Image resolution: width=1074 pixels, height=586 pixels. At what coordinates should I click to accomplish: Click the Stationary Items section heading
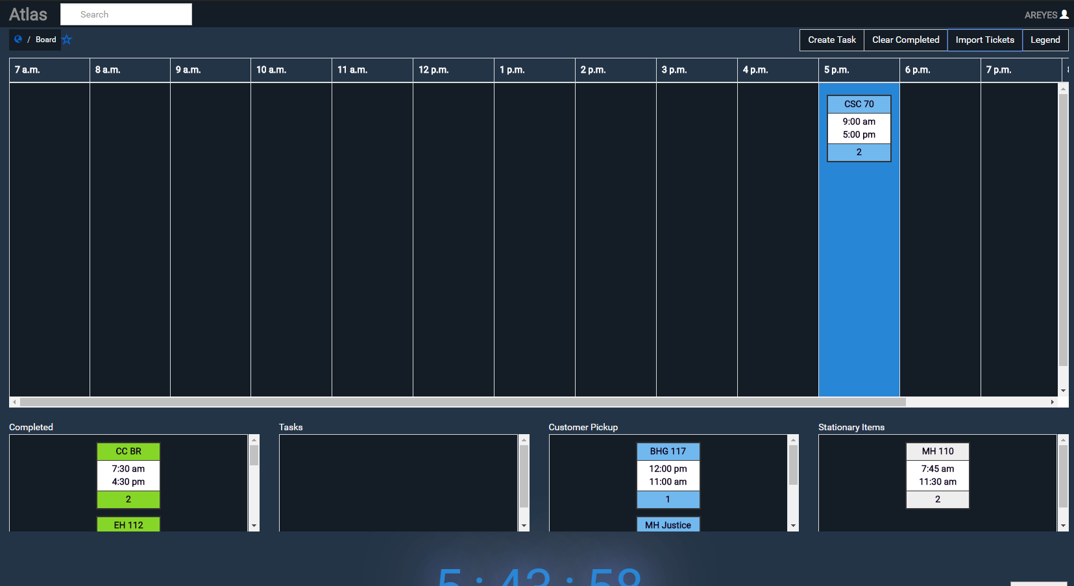tap(851, 427)
